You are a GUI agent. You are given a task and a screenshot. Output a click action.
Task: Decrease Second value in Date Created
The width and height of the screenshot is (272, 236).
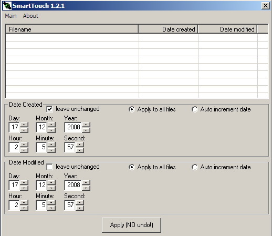[80, 150]
